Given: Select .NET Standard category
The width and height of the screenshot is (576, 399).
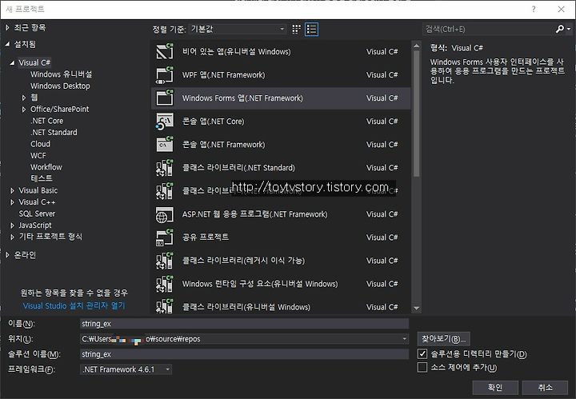Looking at the screenshot, I should tap(54, 132).
